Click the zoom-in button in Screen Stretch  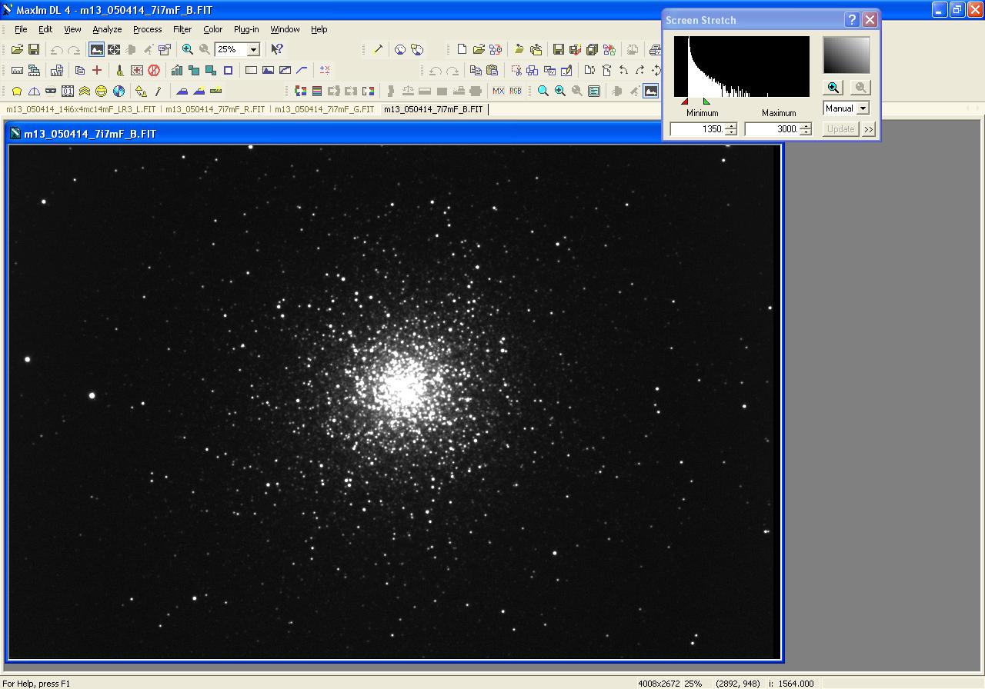click(833, 88)
